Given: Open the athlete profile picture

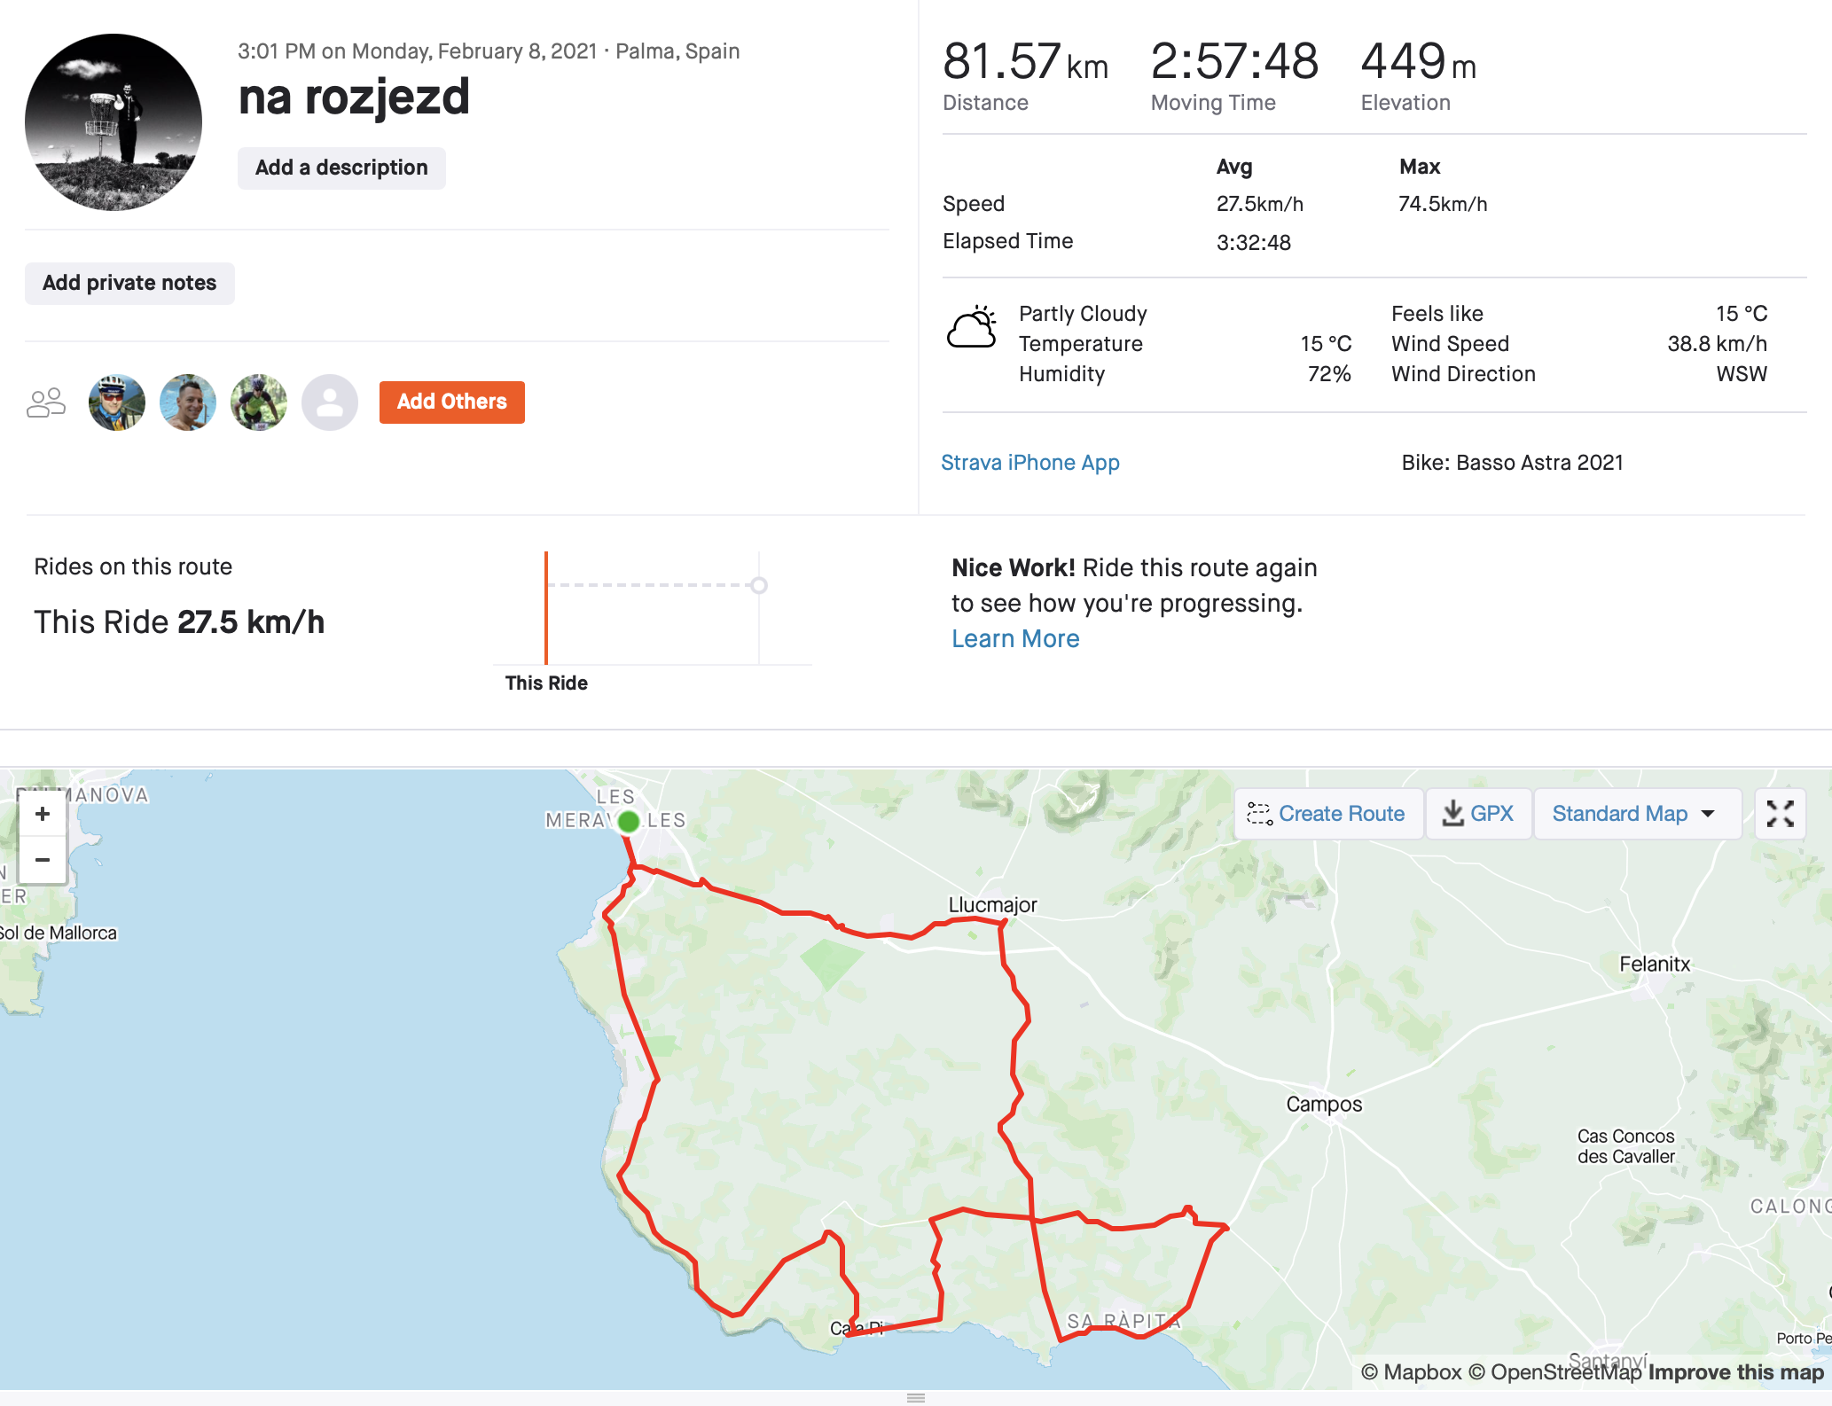Looking at the screenshot, I should [114, 122].
